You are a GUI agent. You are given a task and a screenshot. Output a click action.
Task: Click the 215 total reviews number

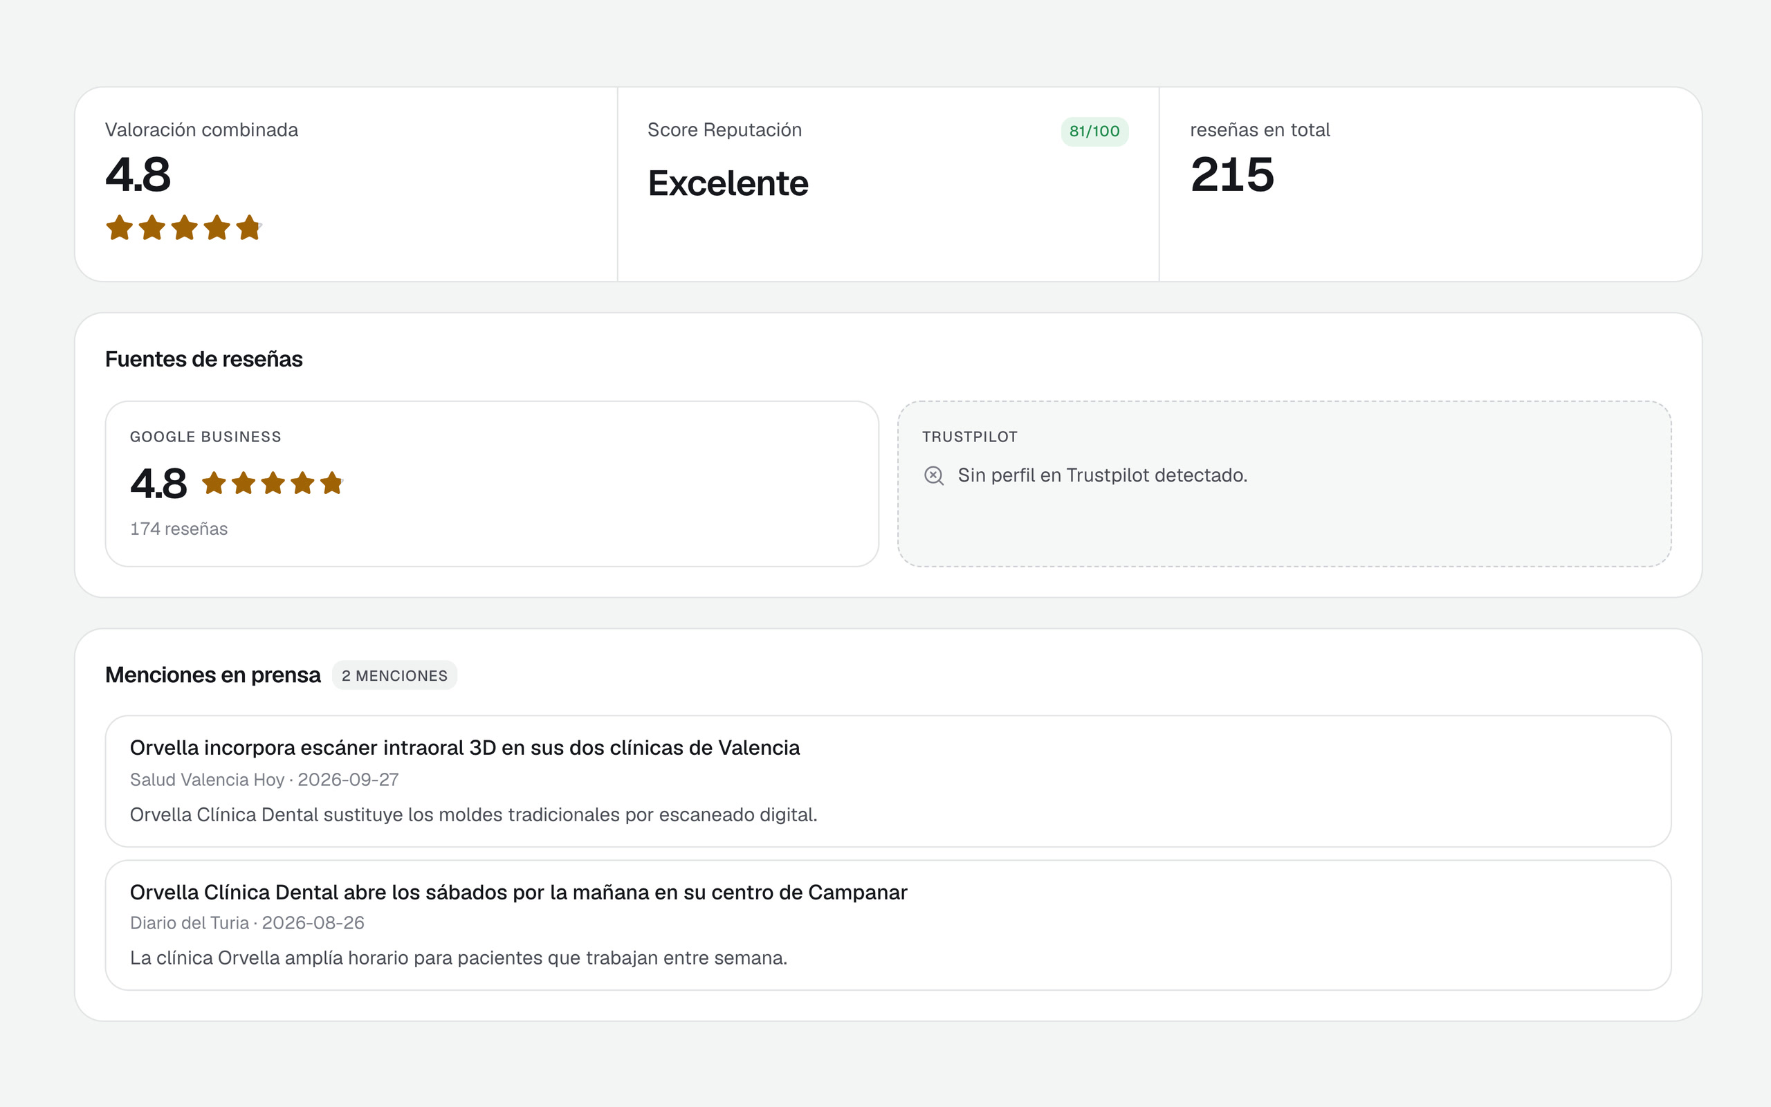[x=1232, y=175]
